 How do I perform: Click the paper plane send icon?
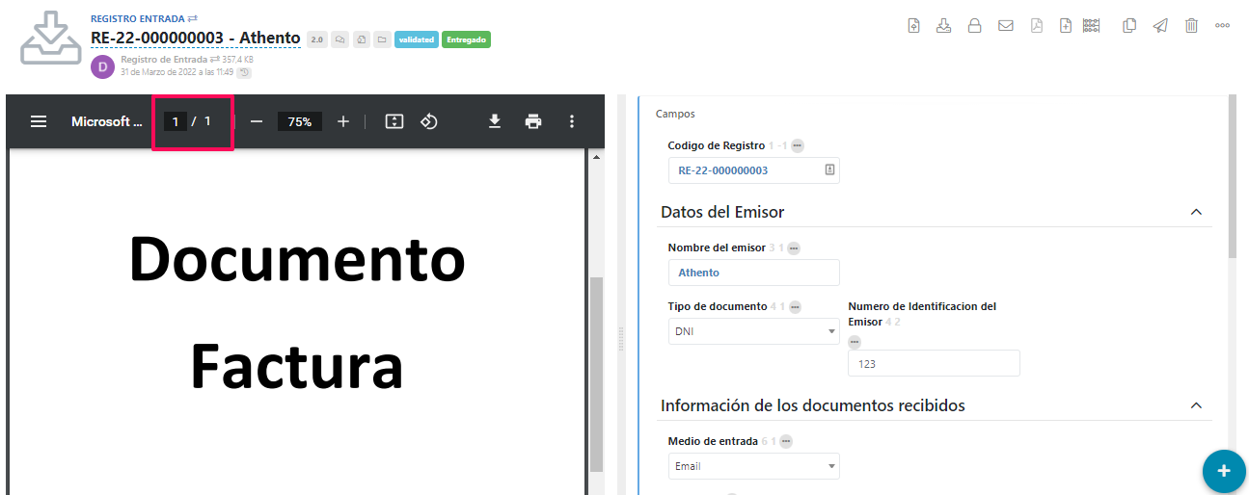1160,26
